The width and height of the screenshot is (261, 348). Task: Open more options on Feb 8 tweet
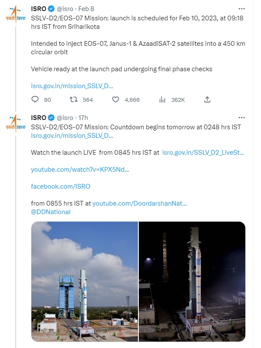pos(241,8)
